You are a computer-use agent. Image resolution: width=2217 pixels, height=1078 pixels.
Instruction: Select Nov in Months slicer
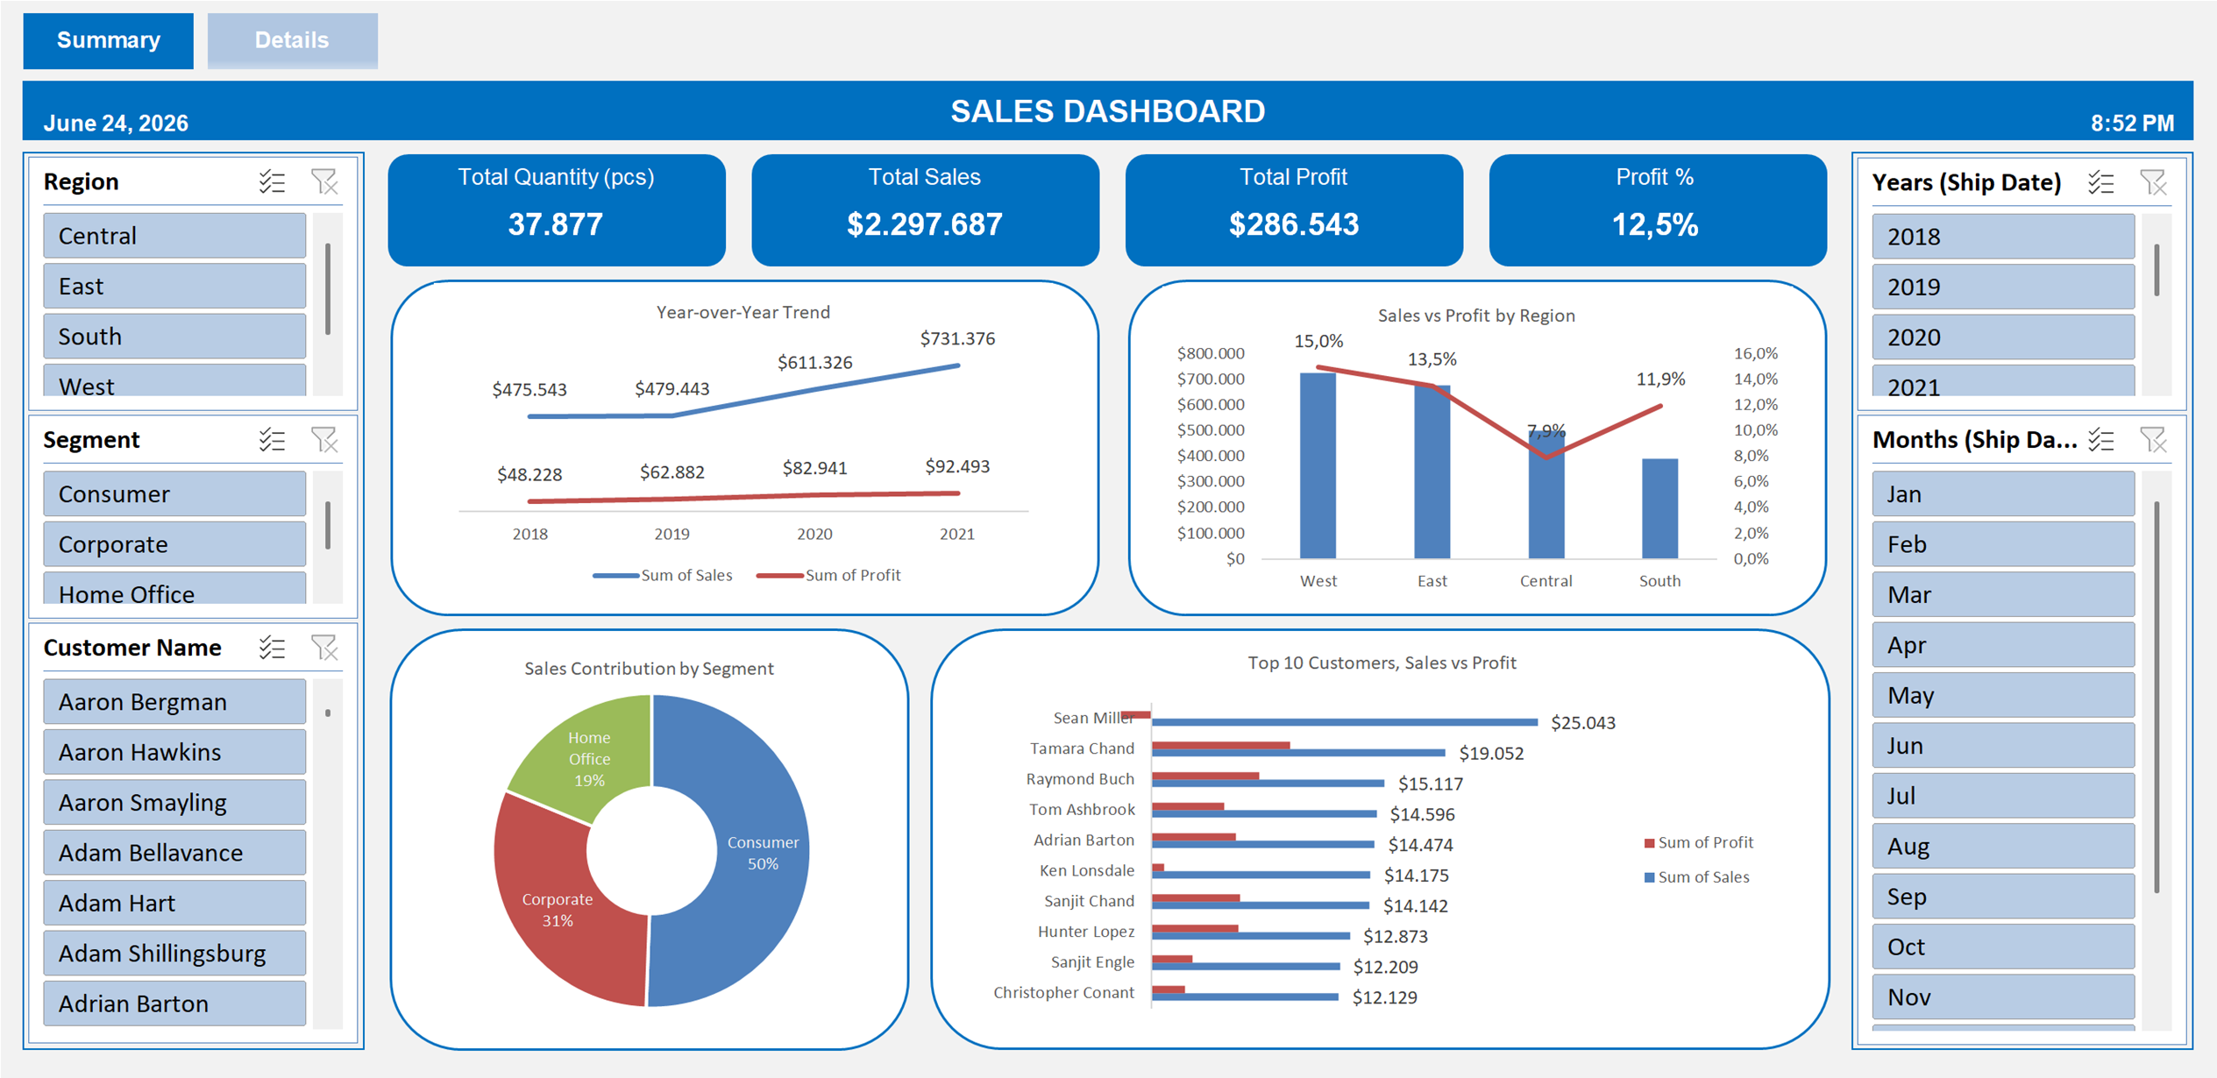pyautogui.click(x=2003, y=996)
